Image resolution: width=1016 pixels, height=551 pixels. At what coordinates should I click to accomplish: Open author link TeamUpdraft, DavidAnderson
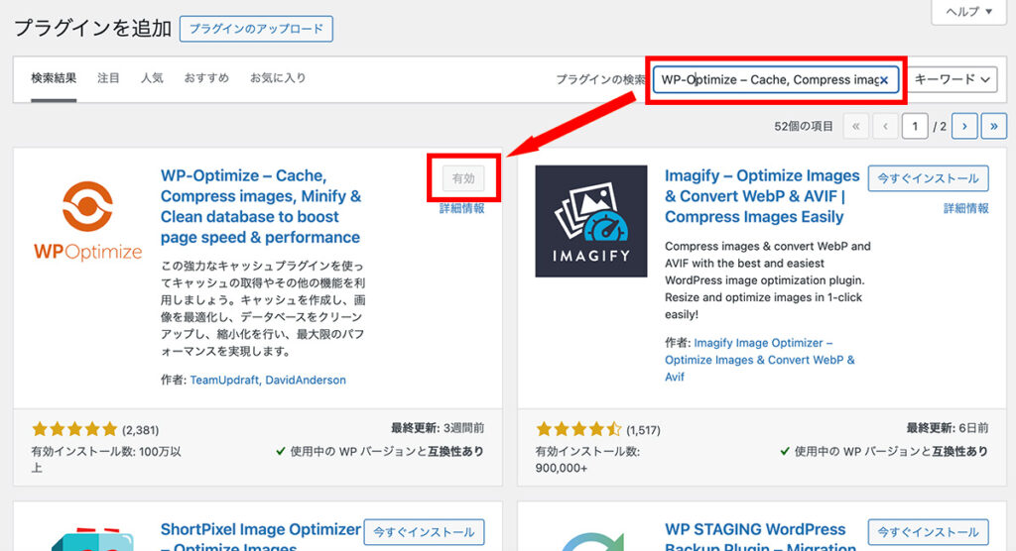pos(268,381)
